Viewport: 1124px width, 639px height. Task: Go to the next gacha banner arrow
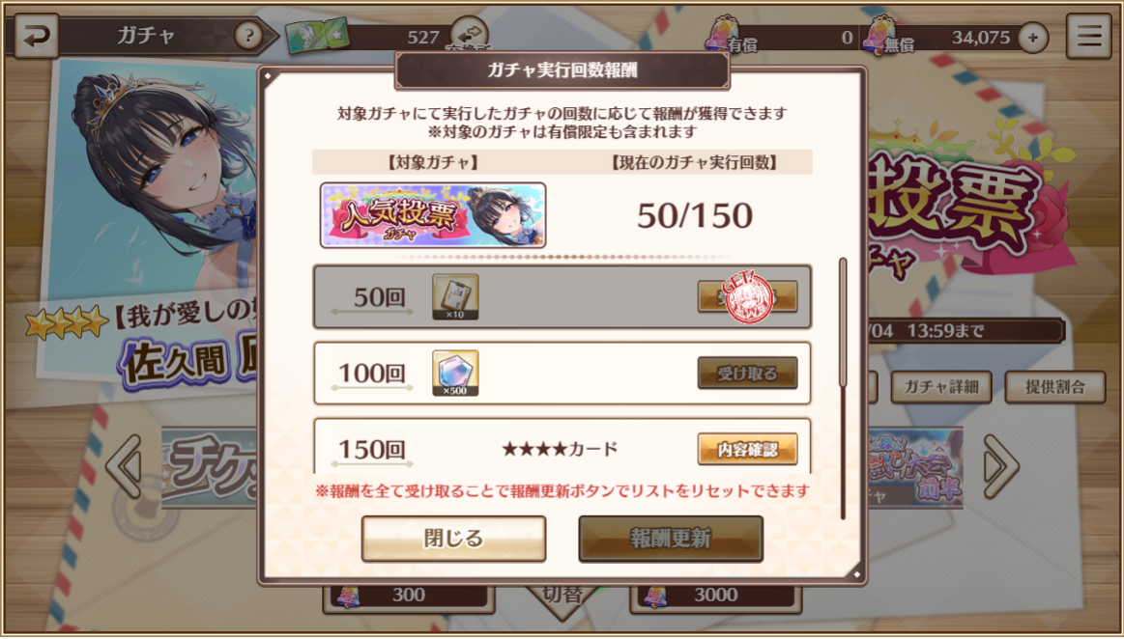point(1000,466)
